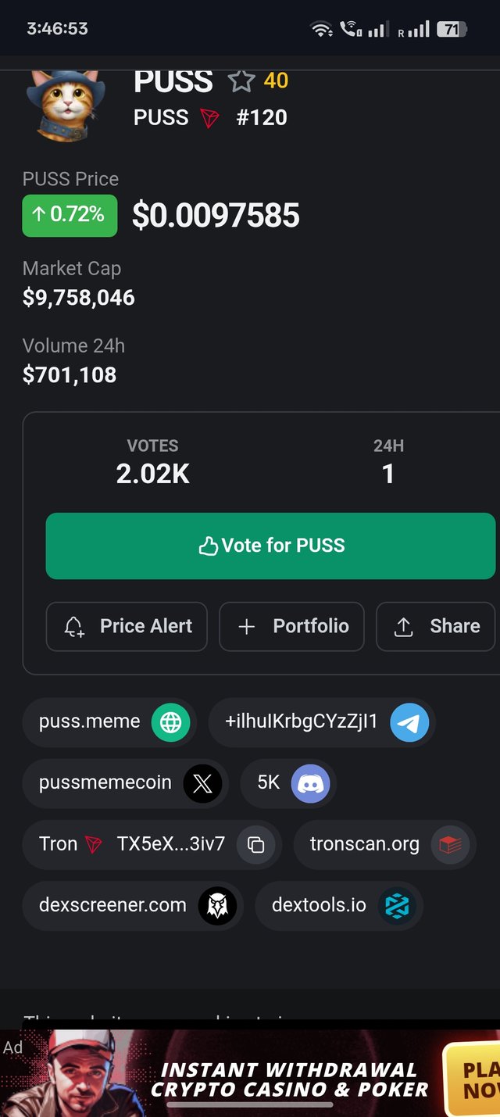Tap the star favorite icon beside PUSS
The height and width of the screenshot is (1117, 500).
241,81
